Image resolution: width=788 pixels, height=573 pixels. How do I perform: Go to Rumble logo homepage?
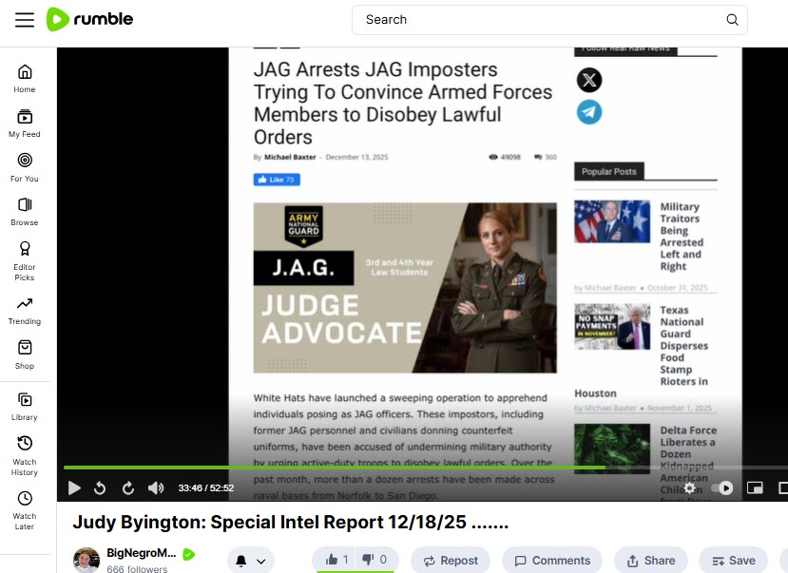pyautogui.click(x=90, y=20)
